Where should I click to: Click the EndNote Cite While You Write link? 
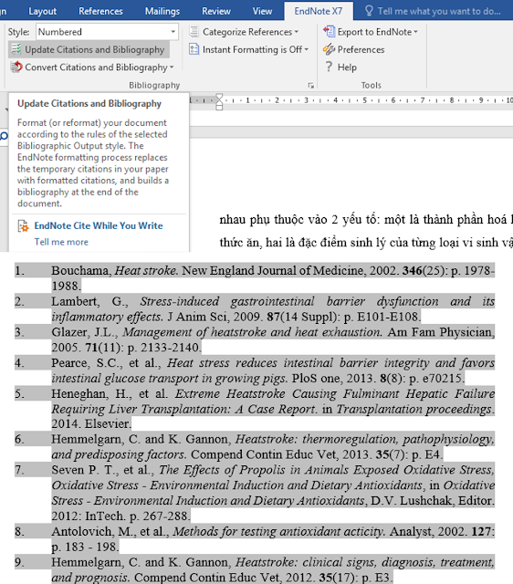tap(99, 225)
